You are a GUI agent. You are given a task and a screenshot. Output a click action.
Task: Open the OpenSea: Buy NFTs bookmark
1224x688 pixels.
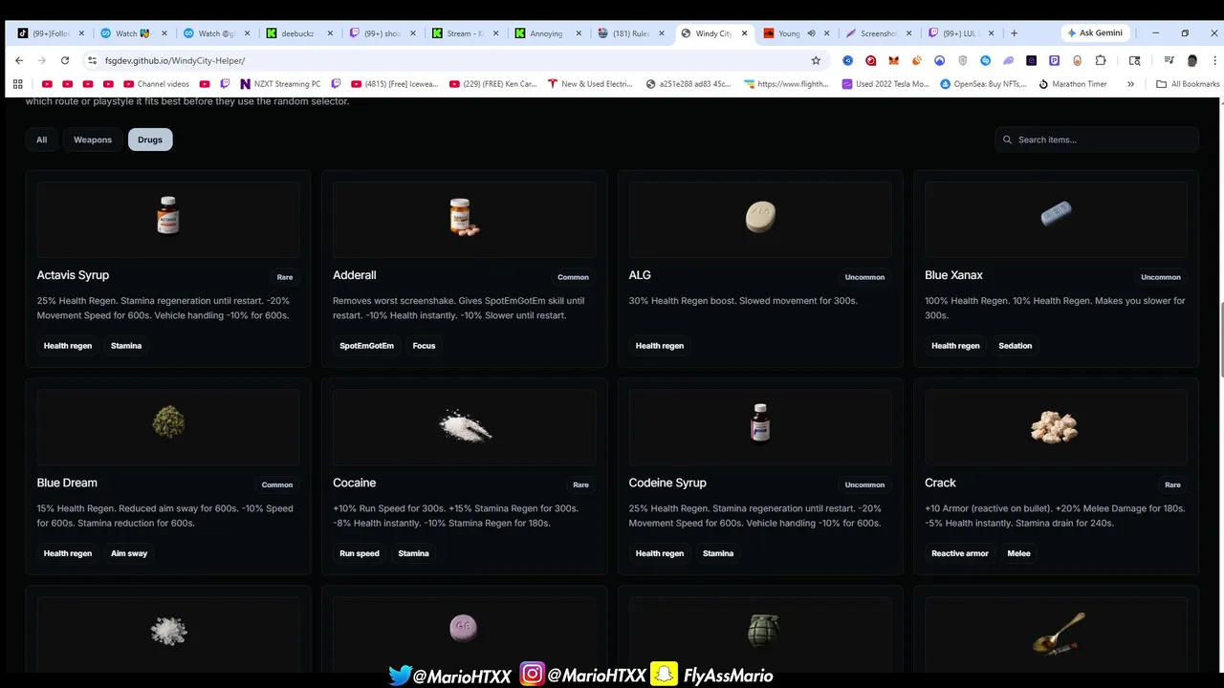click(982, 84)
